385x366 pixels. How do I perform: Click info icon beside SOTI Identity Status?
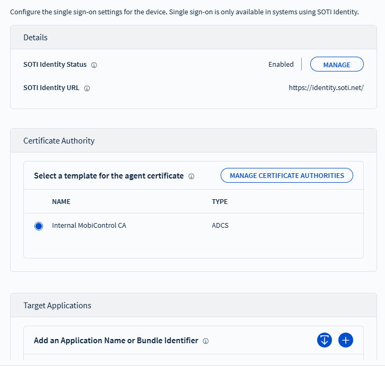[94, 65]
